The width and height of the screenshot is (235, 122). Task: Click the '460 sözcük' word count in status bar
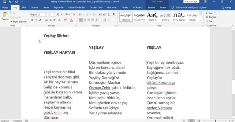[17, 121]
